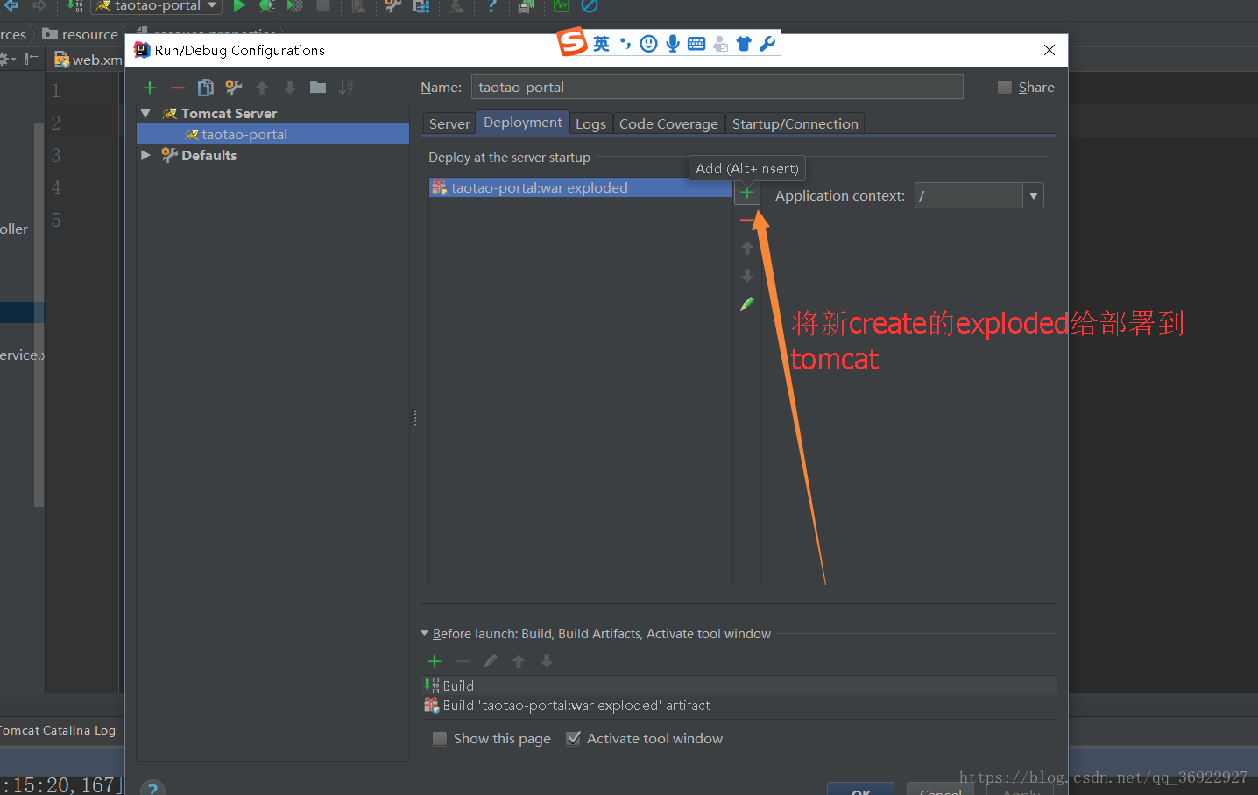The width and height of the screenshot is (1258, 795).
Task: Open the Sogou soft keyboard
Action: (x=696, y=44)
